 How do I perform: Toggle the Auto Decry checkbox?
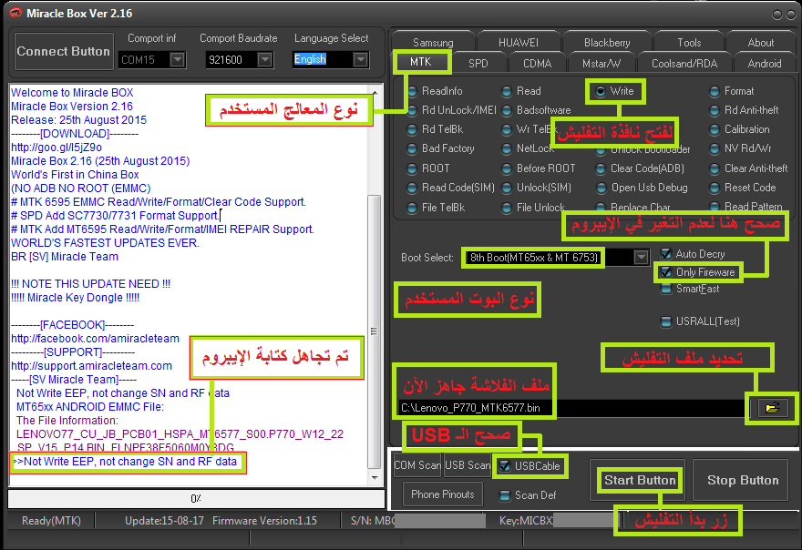tap(666, 254)
